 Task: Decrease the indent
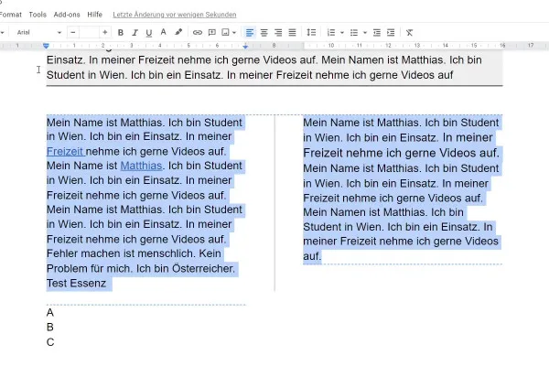click(x=377, y=33)
